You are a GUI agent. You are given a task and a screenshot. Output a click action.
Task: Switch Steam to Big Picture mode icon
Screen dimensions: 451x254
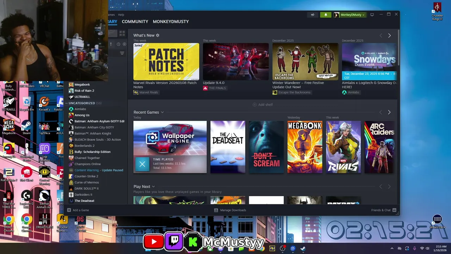click(372, 15)
